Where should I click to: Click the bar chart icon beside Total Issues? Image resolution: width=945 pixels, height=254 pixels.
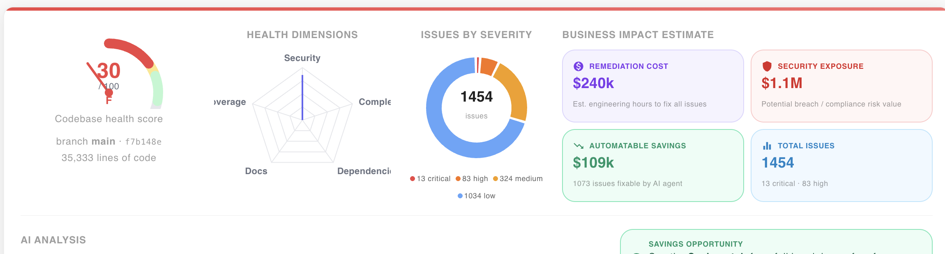(x=767, y=145)
